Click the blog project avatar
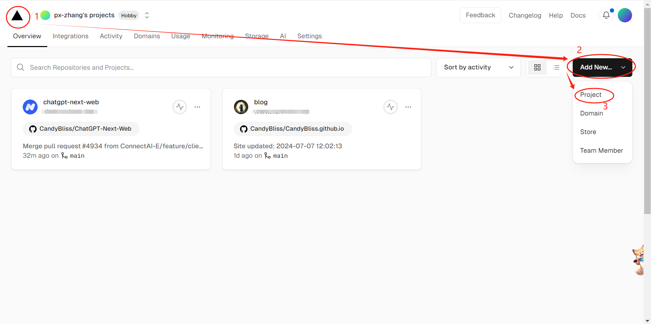Viewport: 651px width, 324px height. tap(241, 107)
